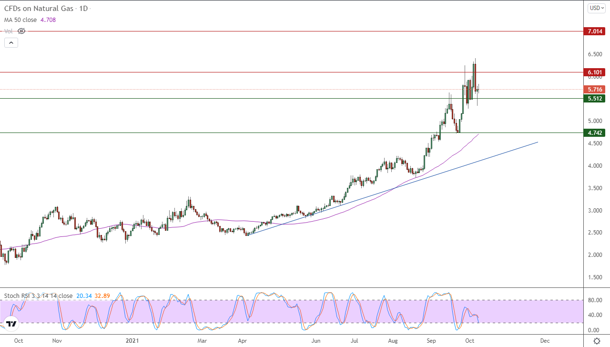
Task: Click the TradingView logo icon
Action: pyautogui.click(x=11, y=324)
